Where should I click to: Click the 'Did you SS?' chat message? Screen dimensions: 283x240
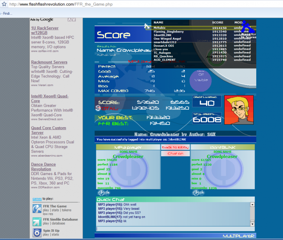[132, 213]
